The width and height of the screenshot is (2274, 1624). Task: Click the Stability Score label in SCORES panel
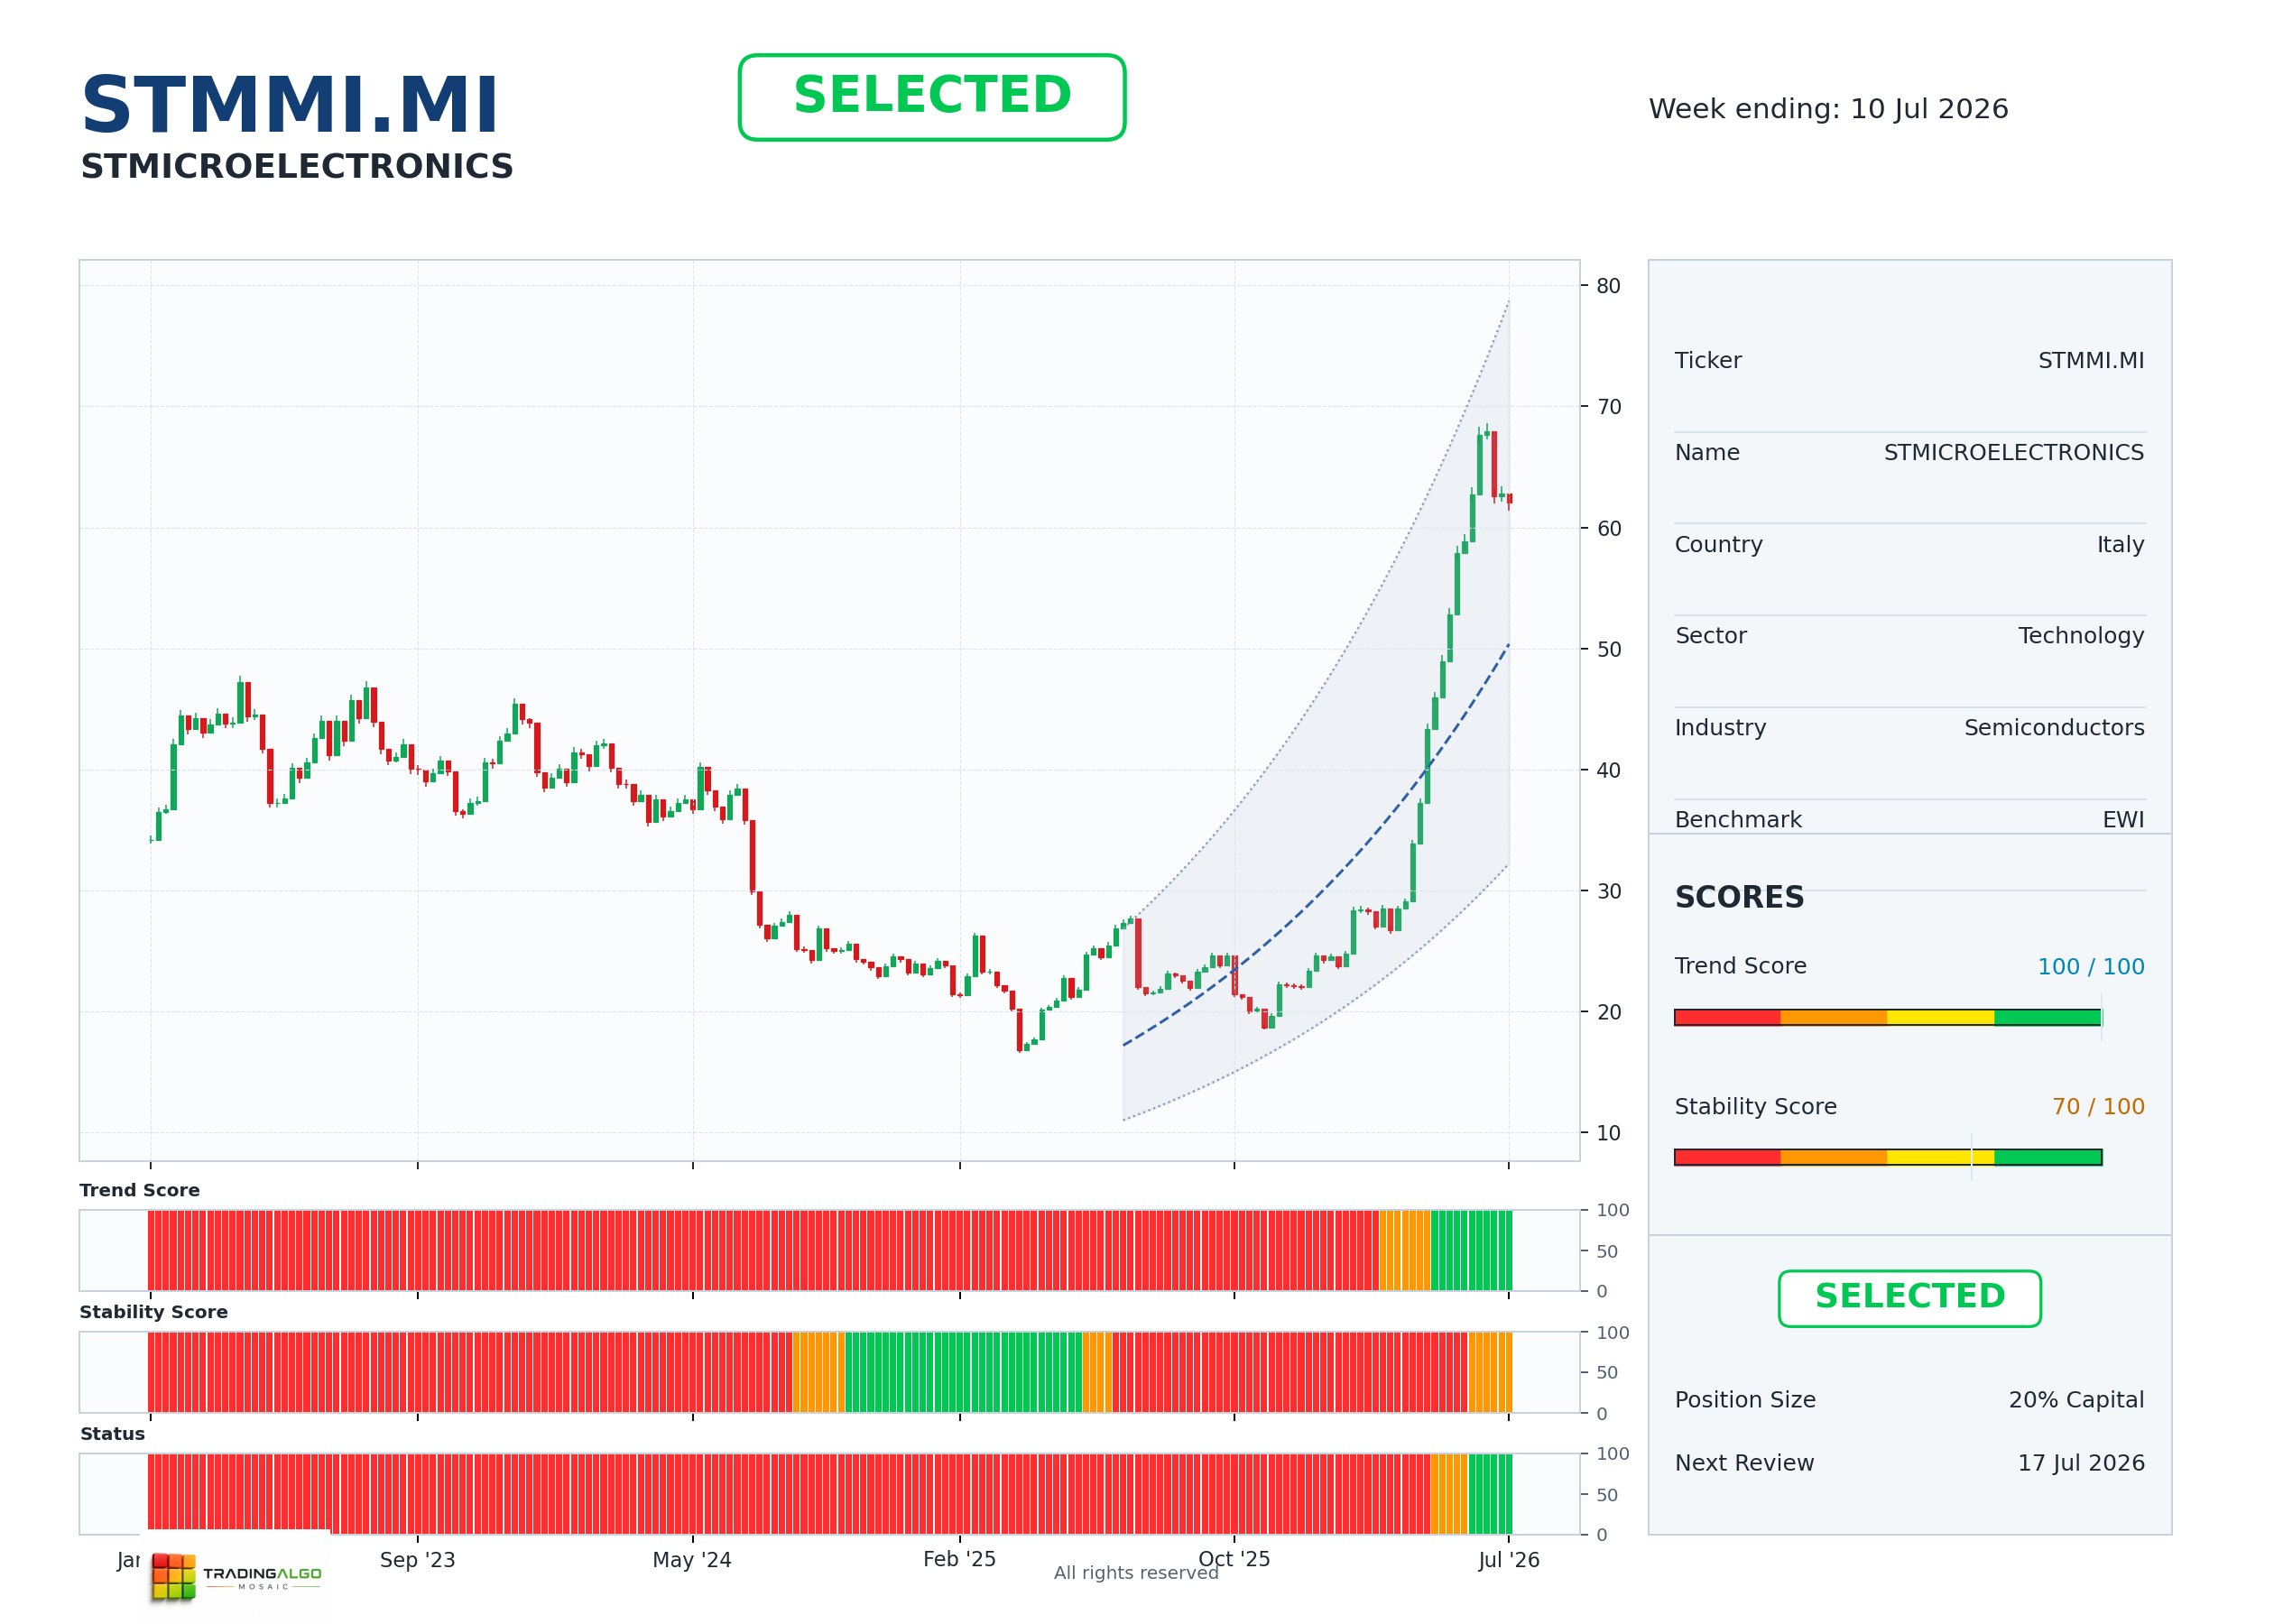click(1755, 1107)
